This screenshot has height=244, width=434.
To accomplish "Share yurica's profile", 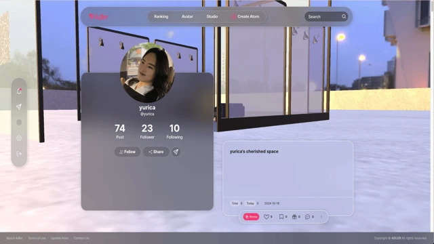I will pos(156,152).
